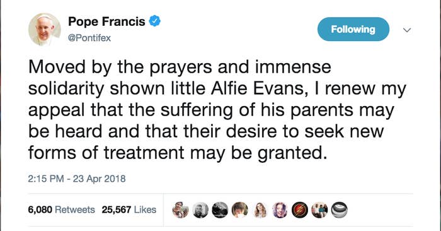441x231 pixels.
Task: Click the Flash logo liker avatar
Action: (x=300, y=210)
